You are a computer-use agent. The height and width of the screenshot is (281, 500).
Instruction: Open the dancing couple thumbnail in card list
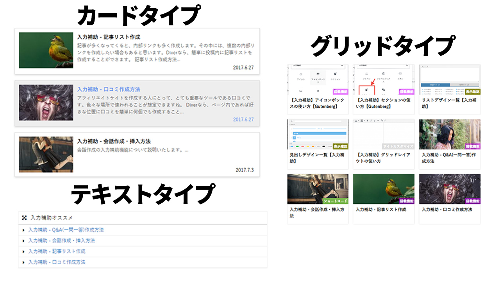[x=46, y=155]
